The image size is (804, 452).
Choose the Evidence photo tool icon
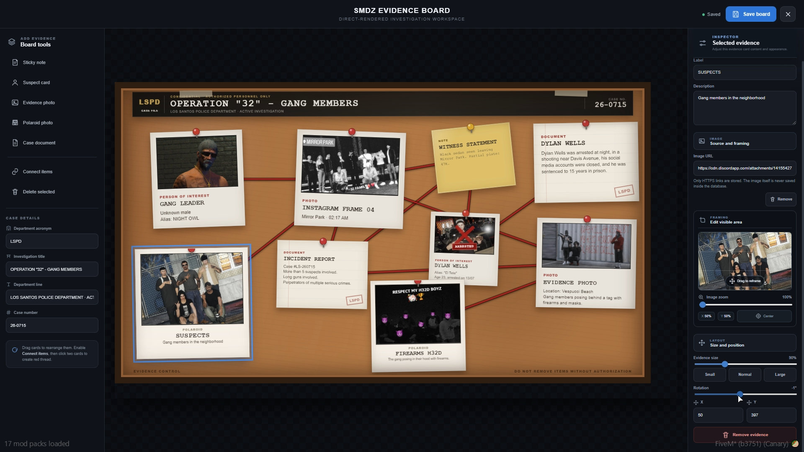(15, 103)
